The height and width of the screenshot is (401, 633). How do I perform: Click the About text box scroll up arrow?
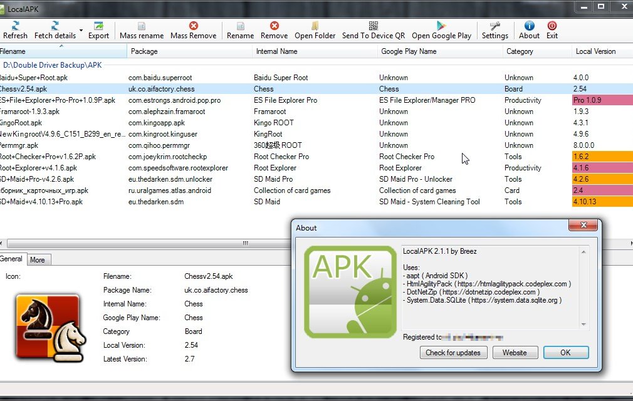click(583, 252)
